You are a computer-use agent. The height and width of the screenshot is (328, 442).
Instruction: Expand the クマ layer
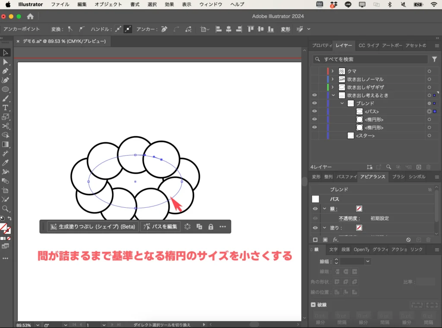[x=332, y=71]
